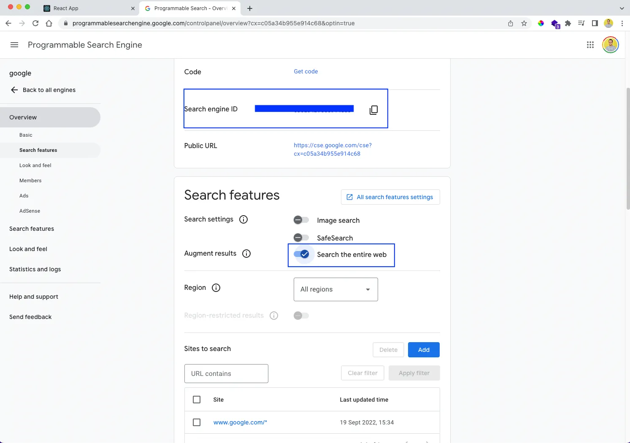Click the Add site button
The height and width of the screenshot is (443, 630).
tap(424, 350)
